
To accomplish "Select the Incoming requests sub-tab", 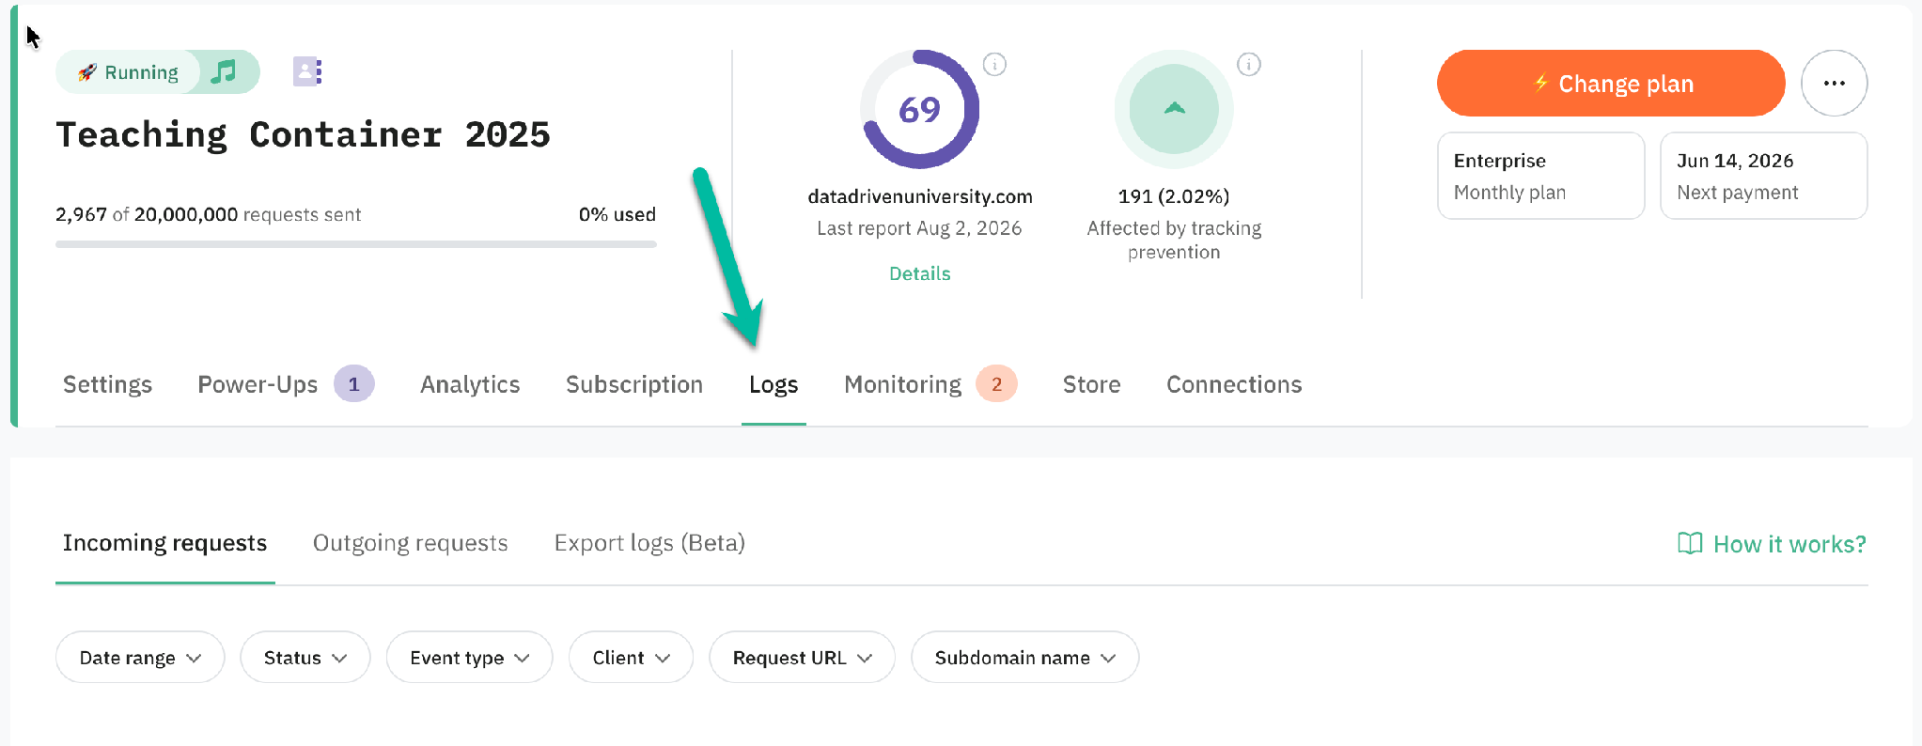I will point(164,543).
